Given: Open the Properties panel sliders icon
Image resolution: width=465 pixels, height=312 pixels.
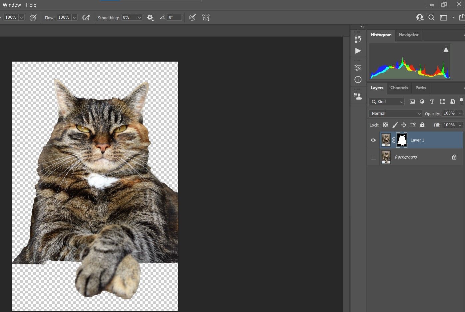Looking at the screenshot, I should tap(358, 68).
